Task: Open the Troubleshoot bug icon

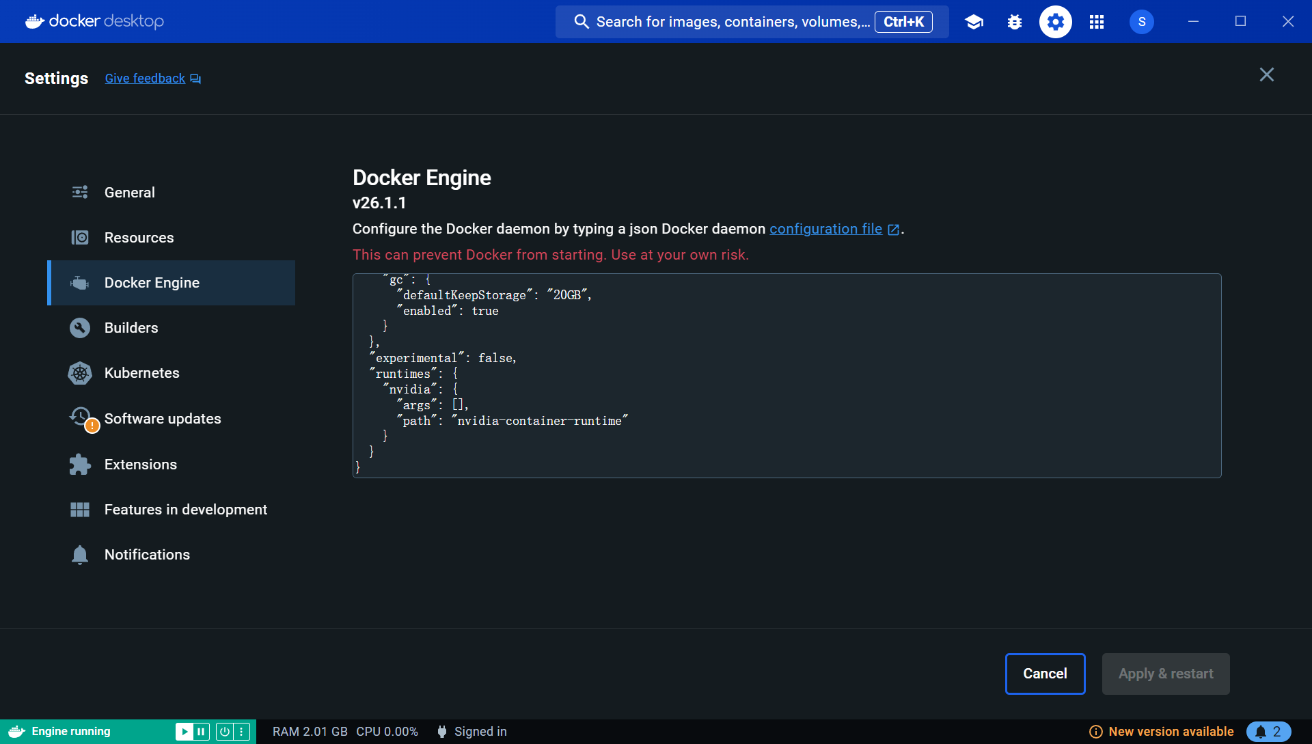Action: (x=1015, y=22)
